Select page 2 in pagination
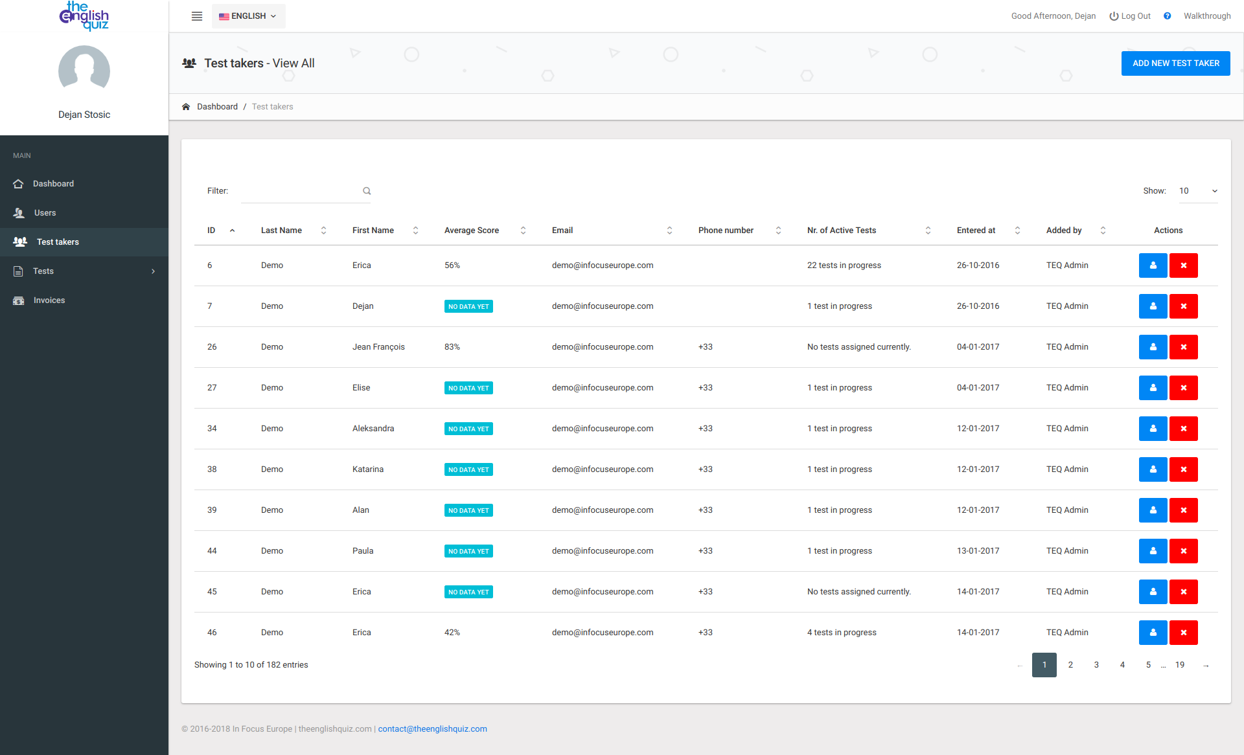Viewport: 1244px width, 755px height. (1070, 664)
